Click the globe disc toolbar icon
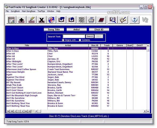The height and width of the screenshot is (128, 157). click(x=51, y=20)
